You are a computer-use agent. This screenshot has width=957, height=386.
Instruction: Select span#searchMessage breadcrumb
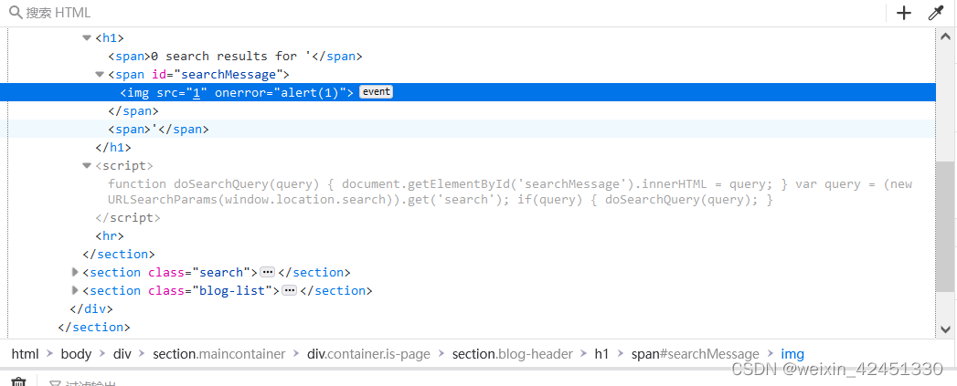696,354
